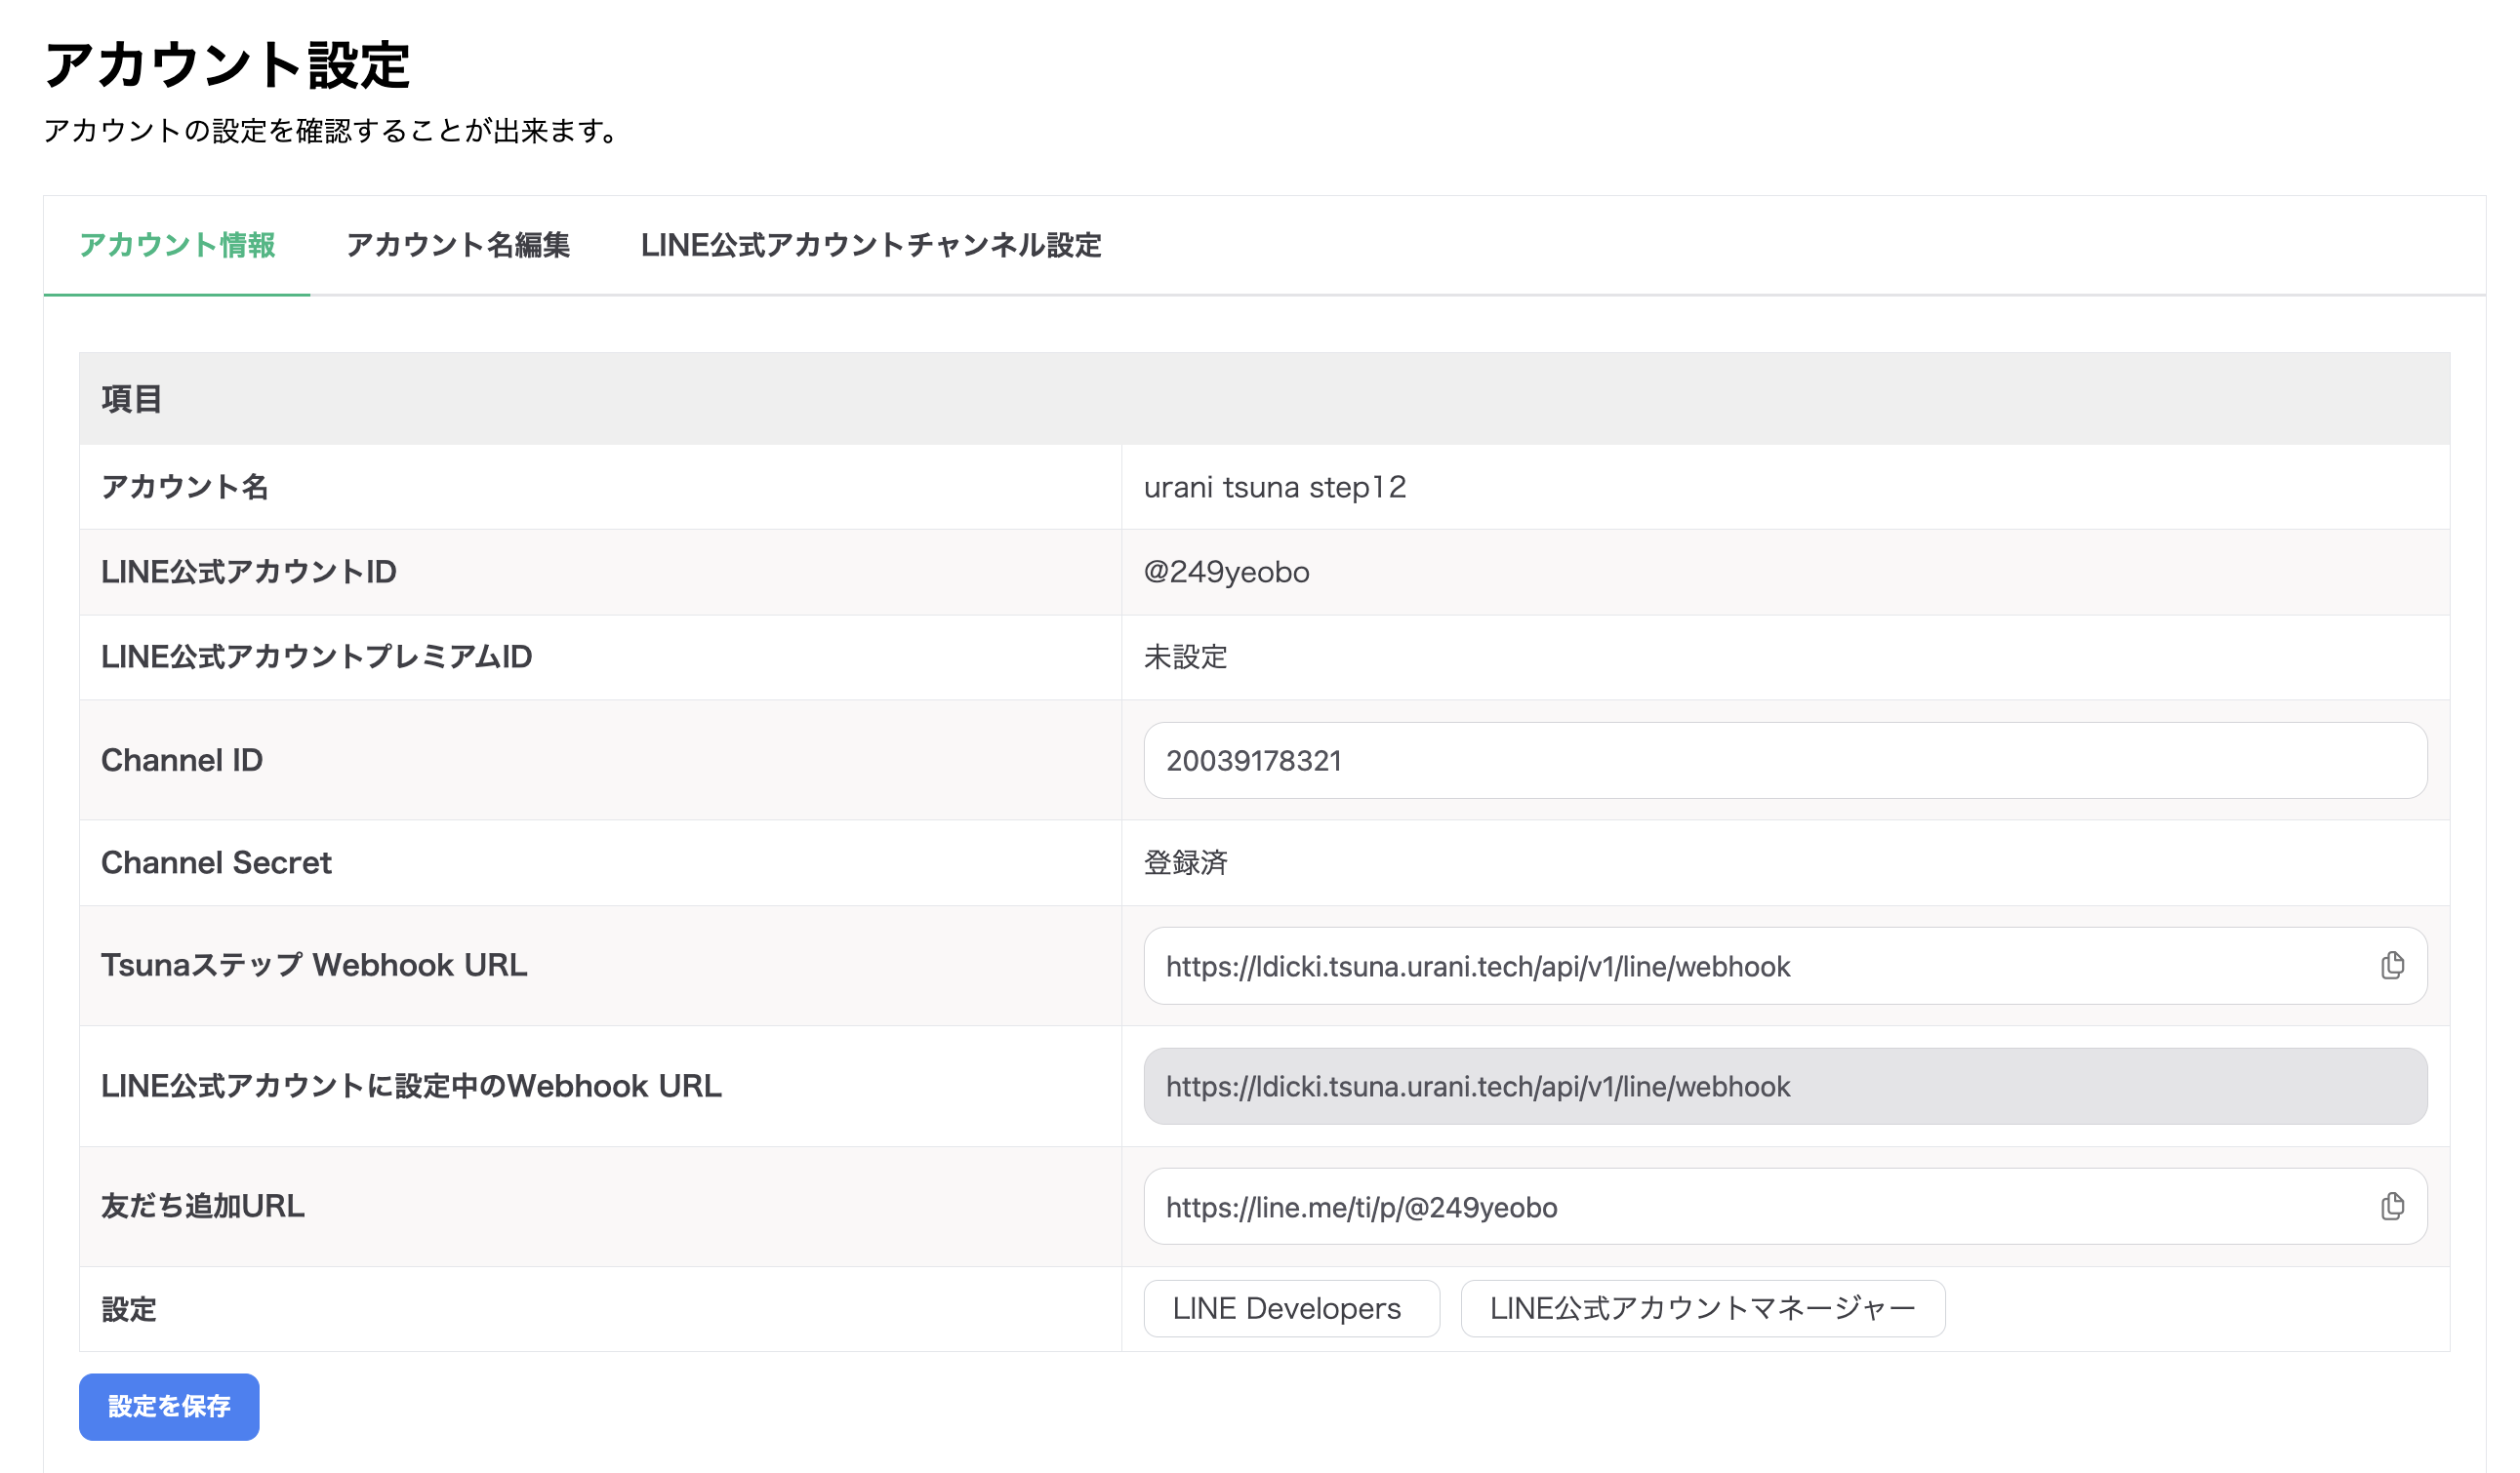Image resolution: width=2520 pixels, height=1473 pixels.
Task: Click account name value urani tsuna step12
Action: (1275, 488)
